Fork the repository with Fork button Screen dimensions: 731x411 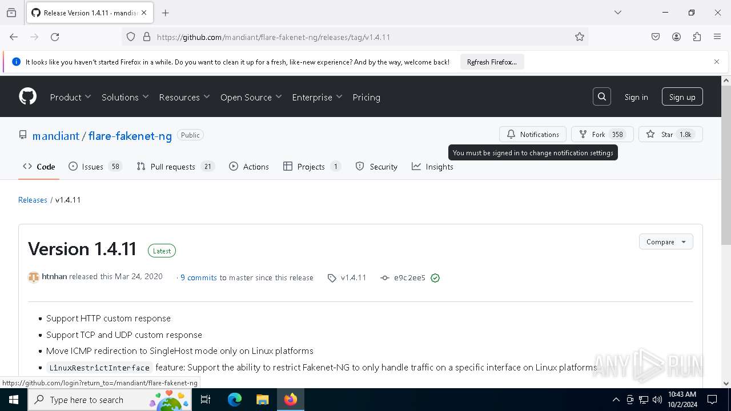(602, 134)
